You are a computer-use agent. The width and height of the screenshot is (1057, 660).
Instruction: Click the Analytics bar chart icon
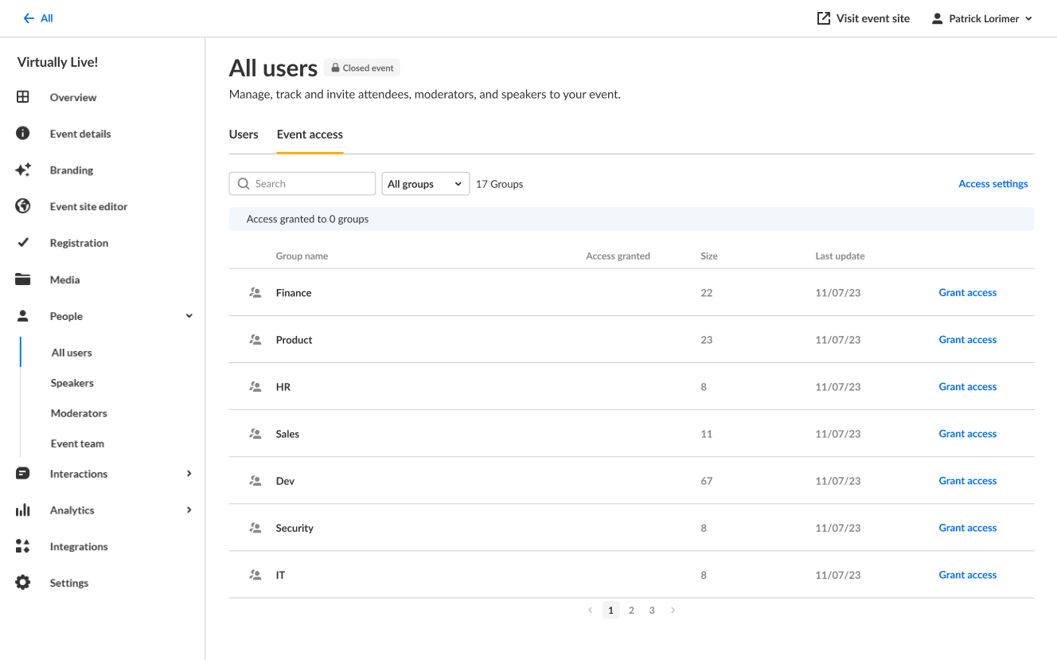(x=23, y=510)
